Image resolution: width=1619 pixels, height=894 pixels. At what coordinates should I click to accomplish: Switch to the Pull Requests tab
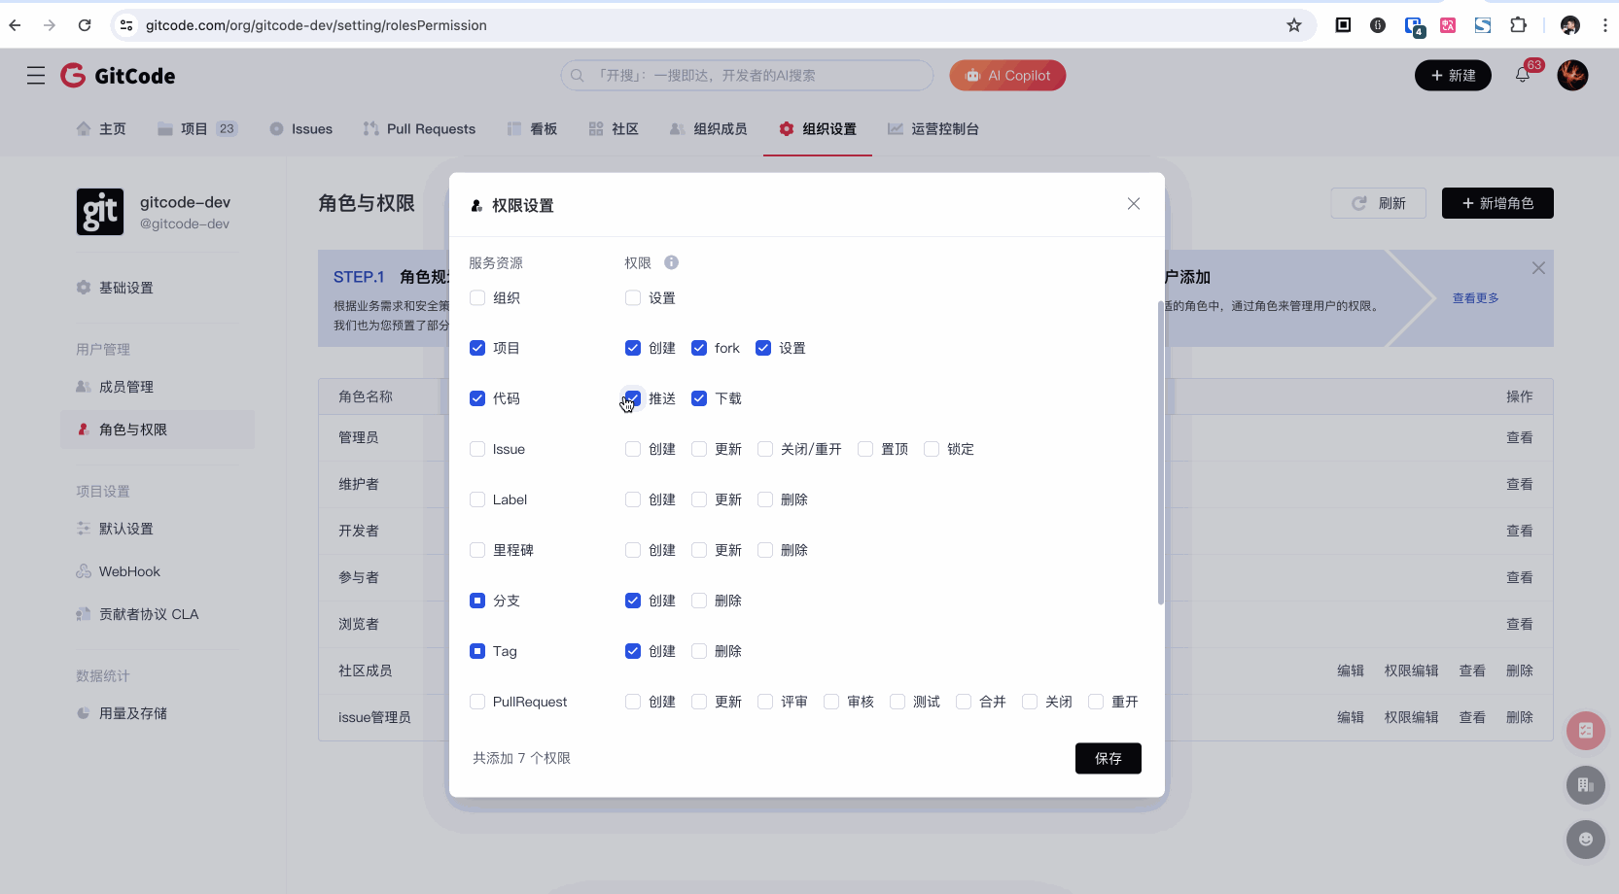pos(419,129)
